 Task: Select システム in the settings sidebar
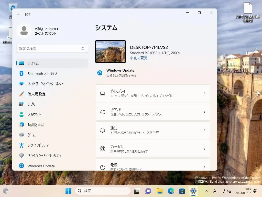[52, 63]
